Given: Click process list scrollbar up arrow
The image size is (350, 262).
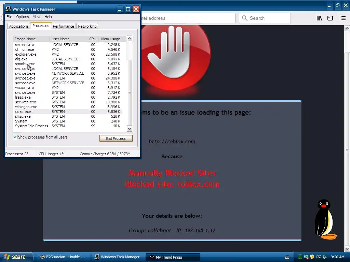Looking at the screenshot, I should coord(130,39).
